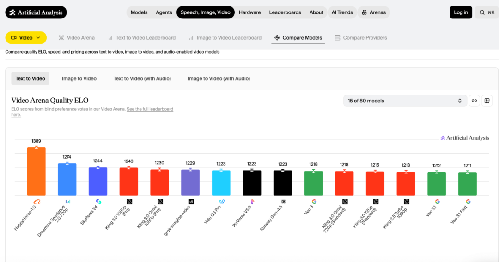Open the Arenas navigation item
This screenshot has height=262, width=499.
point(373,12)
